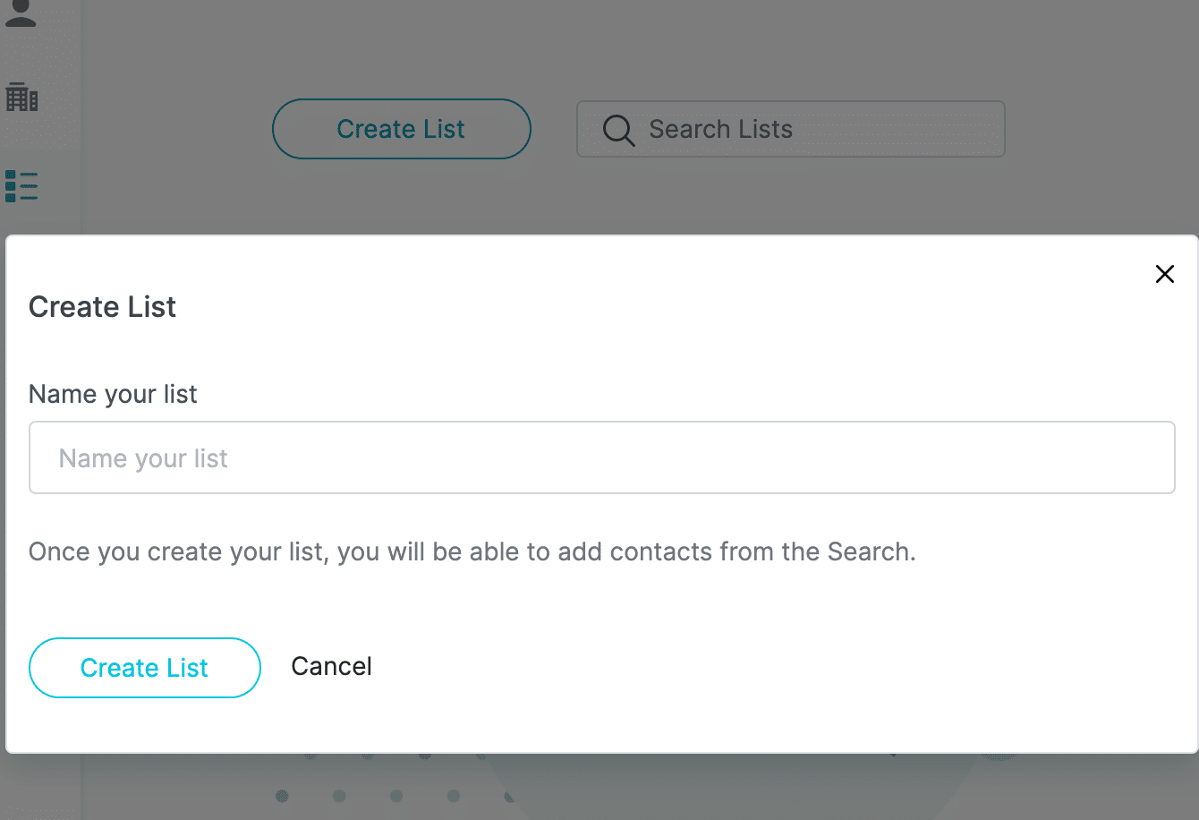
Task: Select the partially hidden fifth dot
Action: point(509,796)
